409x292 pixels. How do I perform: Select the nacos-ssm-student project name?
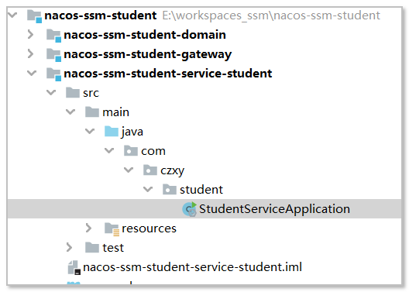(x=101, y=15)
